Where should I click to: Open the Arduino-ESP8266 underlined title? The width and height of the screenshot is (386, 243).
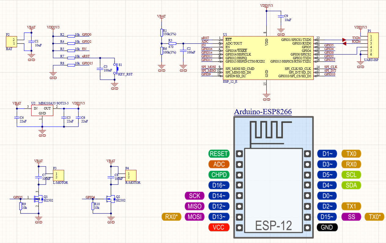(x=263, y=112)
